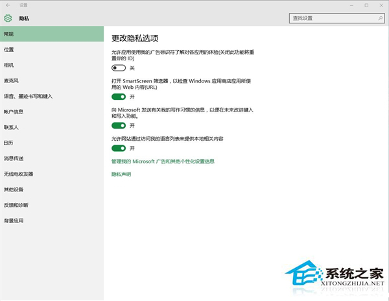Open the 隐私声明 link

[121, 175]
